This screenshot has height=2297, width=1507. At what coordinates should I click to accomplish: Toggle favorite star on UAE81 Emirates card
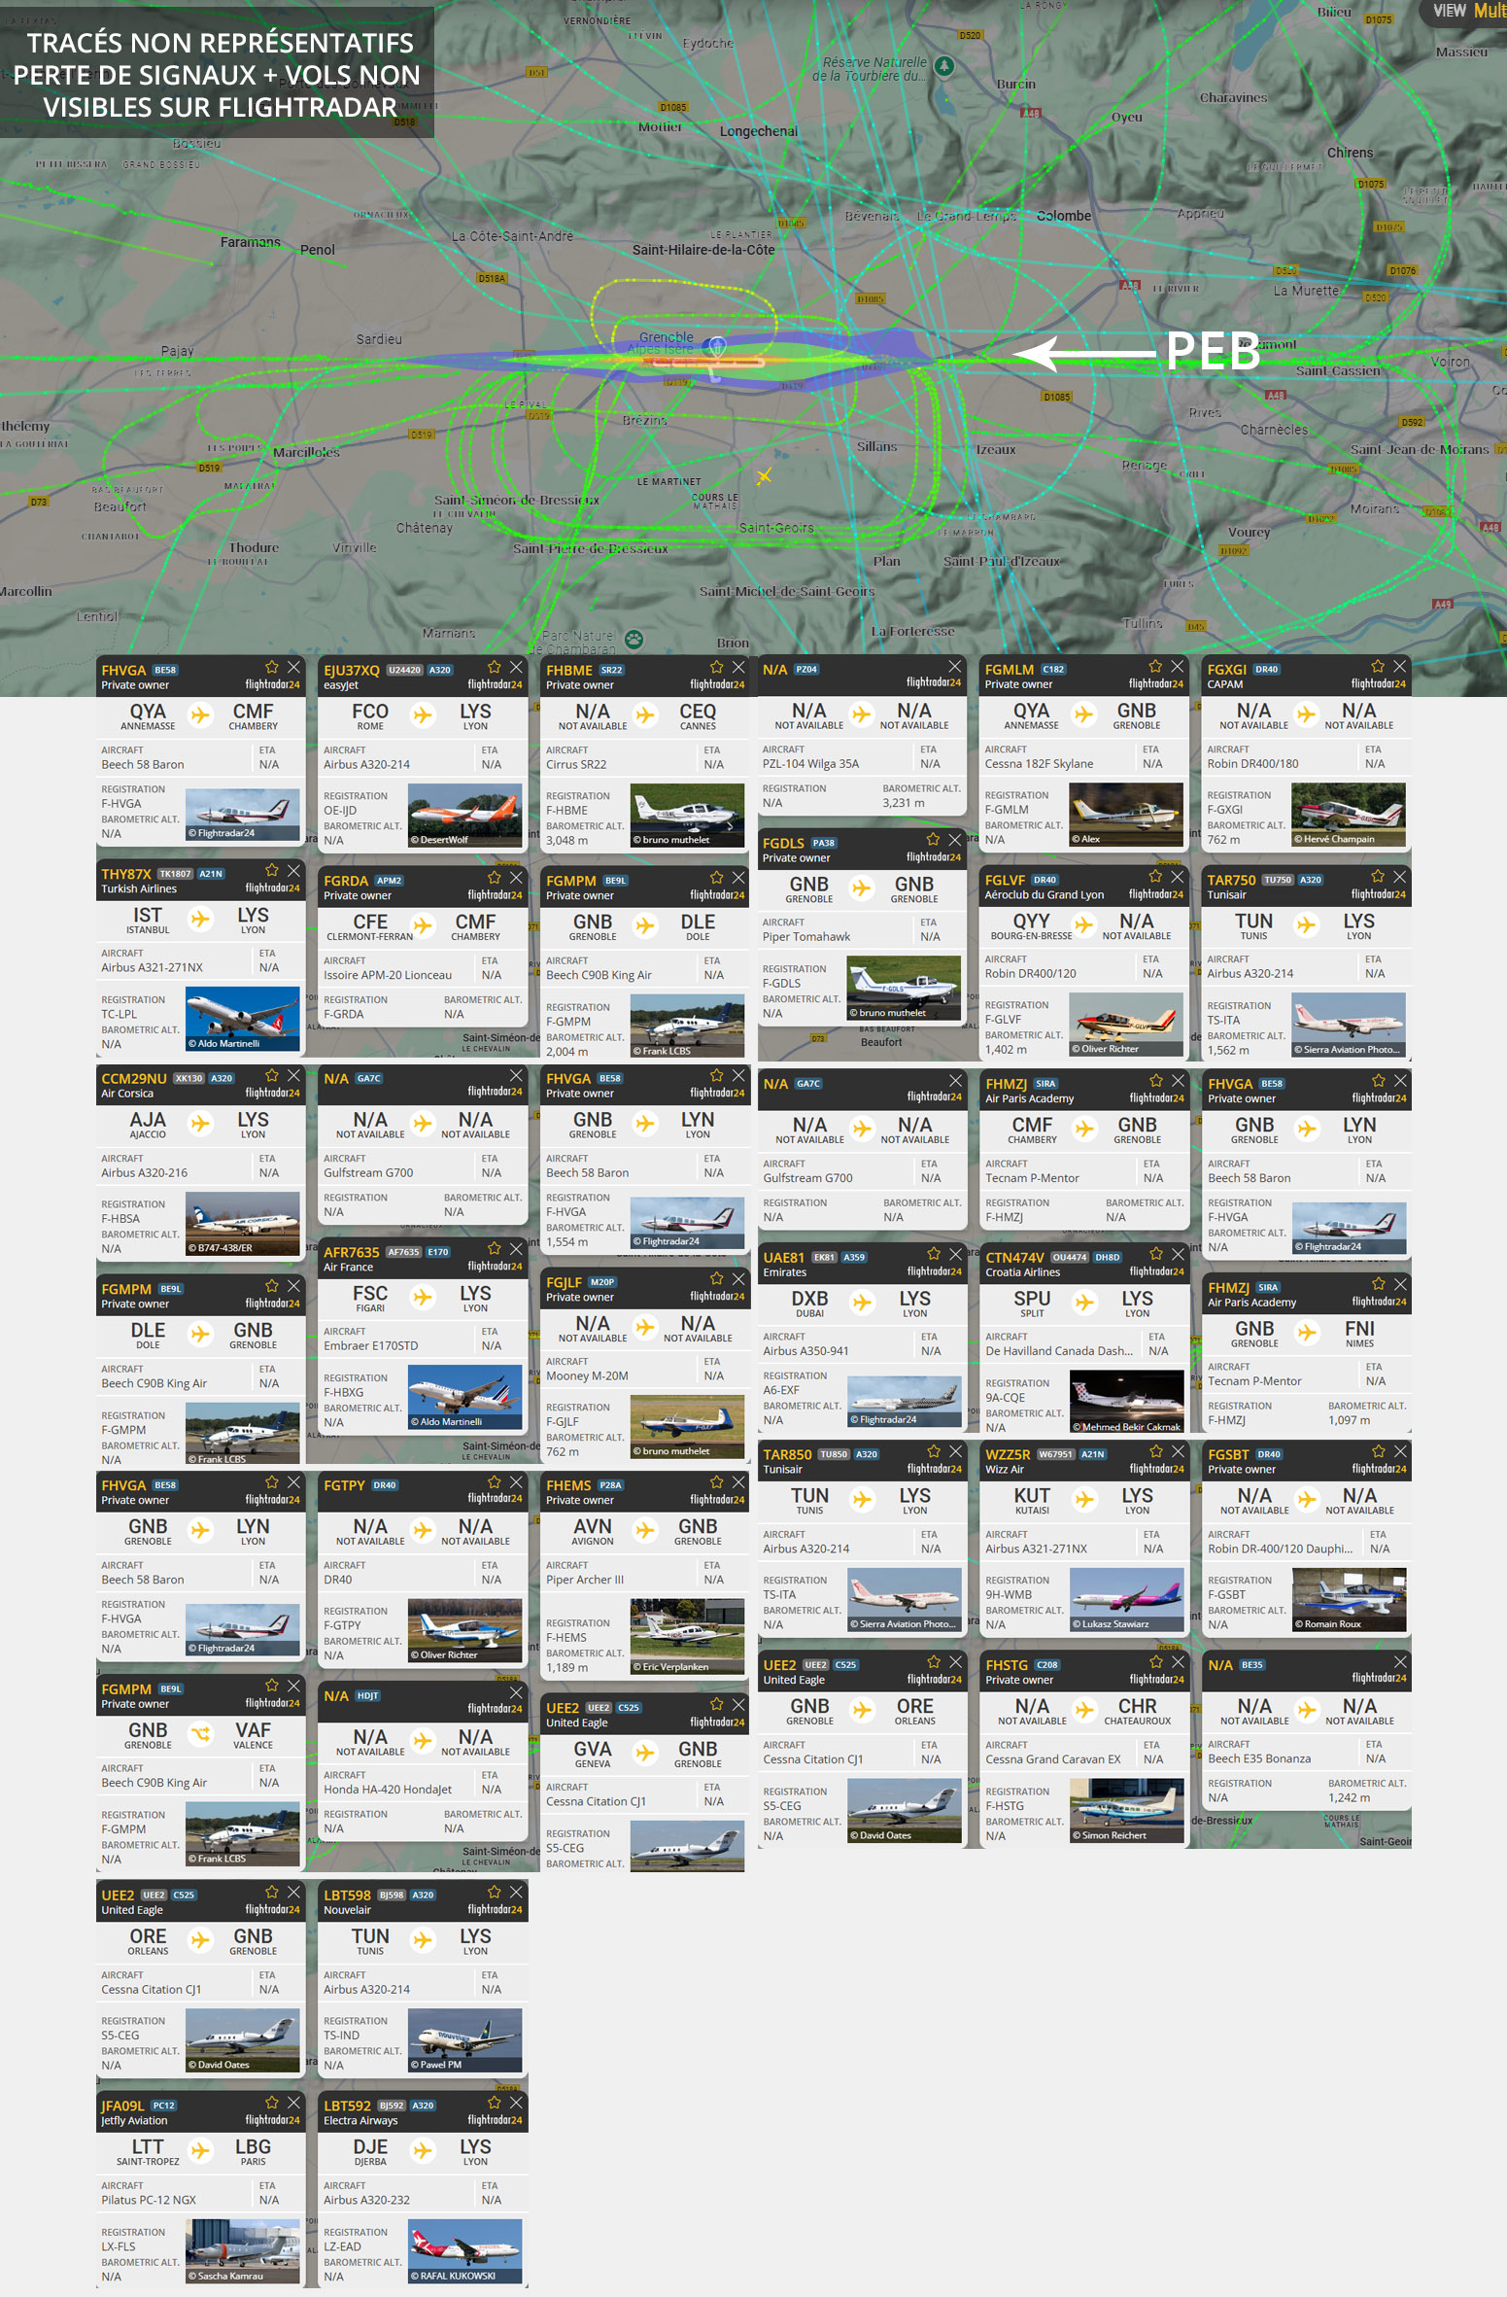click(933, 1254)
